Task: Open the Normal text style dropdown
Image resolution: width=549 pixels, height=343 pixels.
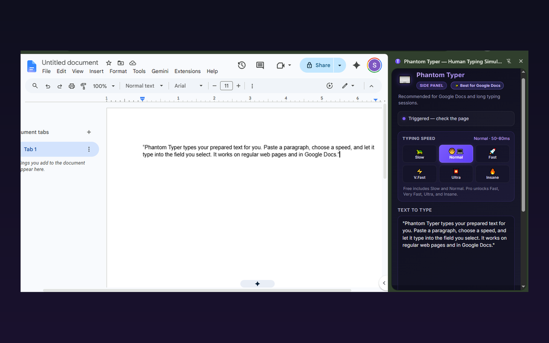Action: 144,86
